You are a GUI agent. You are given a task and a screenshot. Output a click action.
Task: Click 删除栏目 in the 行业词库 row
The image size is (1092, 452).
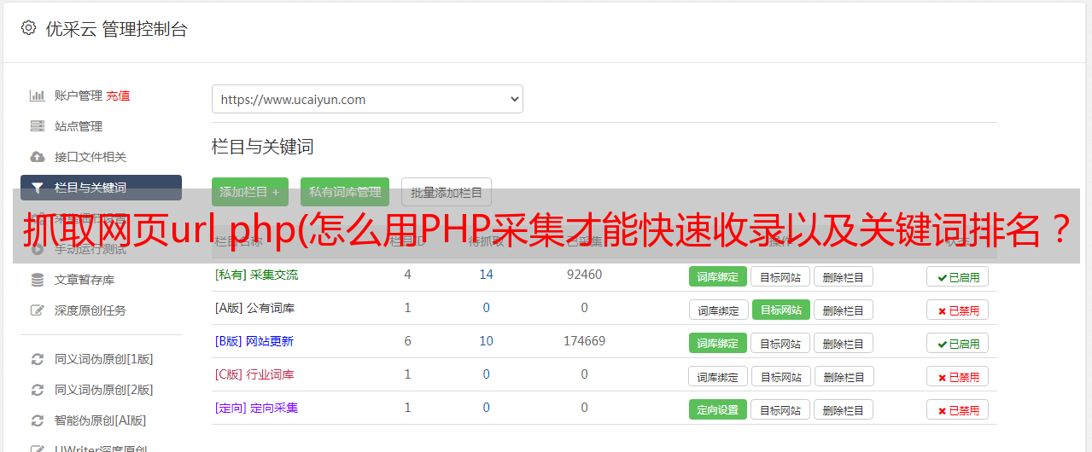coord(844,376)
